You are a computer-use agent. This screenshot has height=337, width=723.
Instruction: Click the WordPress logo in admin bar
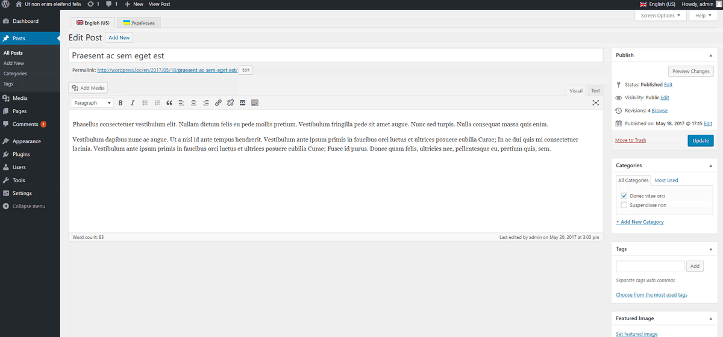(5, 4)
